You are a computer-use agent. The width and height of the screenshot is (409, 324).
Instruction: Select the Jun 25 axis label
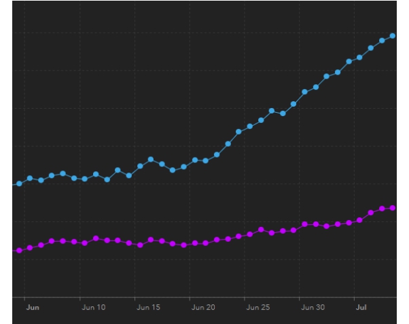(x=258, y=308)
